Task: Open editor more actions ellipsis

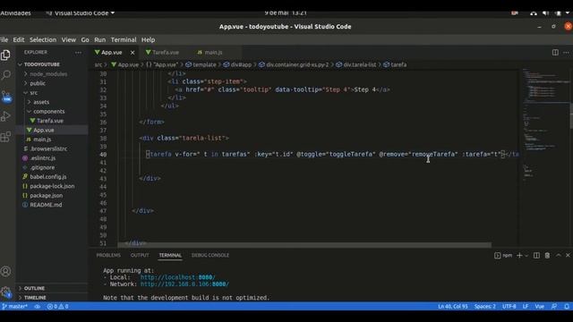Action: 566,53
